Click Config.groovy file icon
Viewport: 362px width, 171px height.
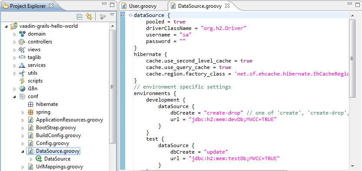pyautogui.click(x=30, y=143)
